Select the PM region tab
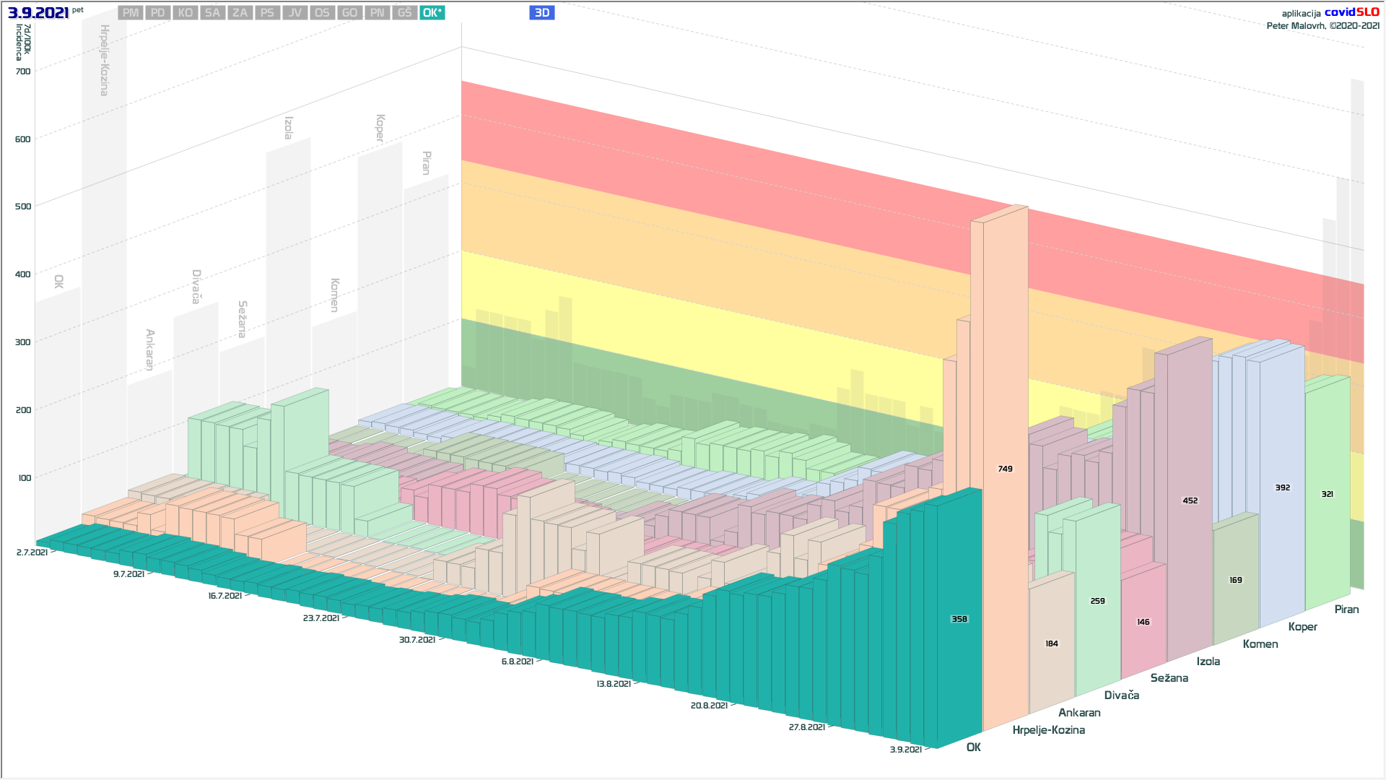Viewport: 1386px width, 780px height. pos(131,13)
